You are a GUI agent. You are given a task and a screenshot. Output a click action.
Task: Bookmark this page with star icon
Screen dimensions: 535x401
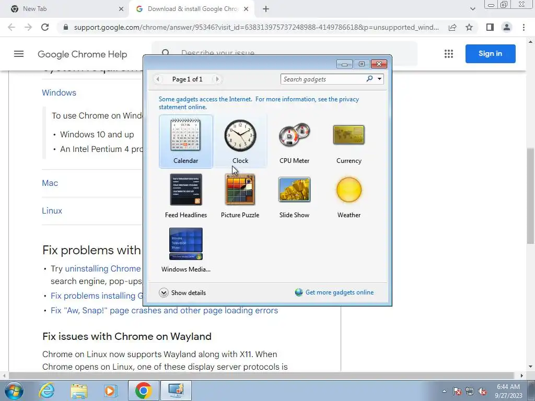tap(469, 27)
